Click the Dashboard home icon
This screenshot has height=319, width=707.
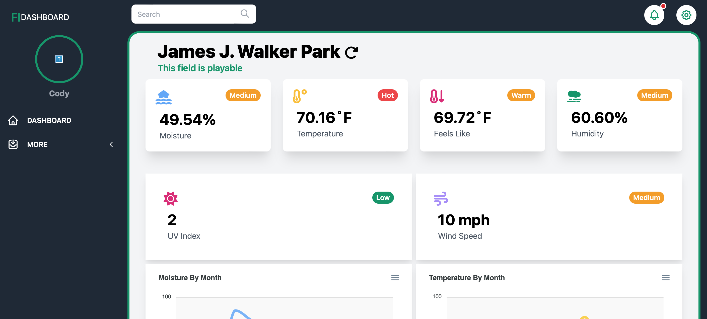click(13, 120)
